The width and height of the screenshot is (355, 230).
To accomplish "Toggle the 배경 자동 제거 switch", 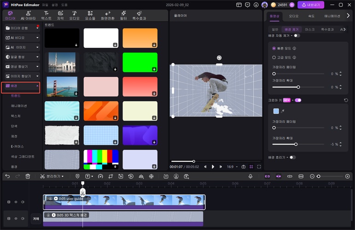I will click(x=297, y=35).
